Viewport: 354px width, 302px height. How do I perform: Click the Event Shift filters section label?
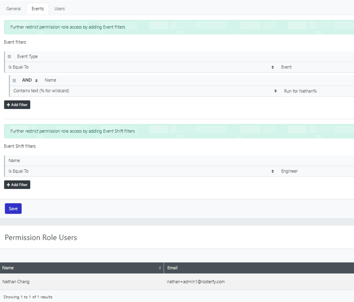coord(20,146)
